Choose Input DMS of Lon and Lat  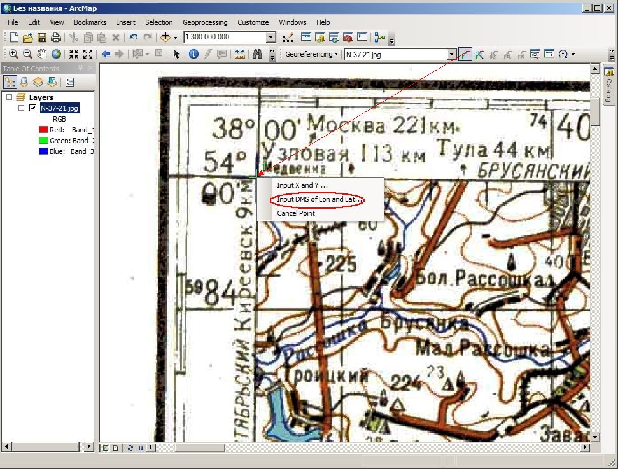(320, 199)
